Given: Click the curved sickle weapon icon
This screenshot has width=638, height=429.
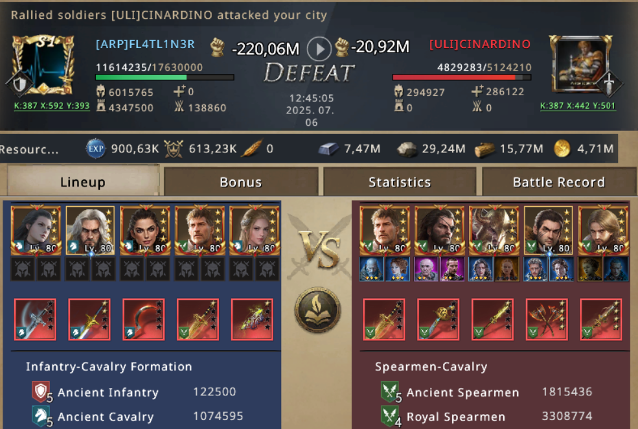Looking at the screenshot, I should click(x=144, y=319).
